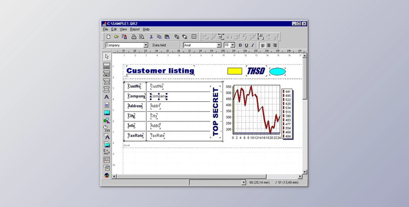
Task: Click the 'Data field' type label
Action: pyautogui.click(x=159, y=45)
